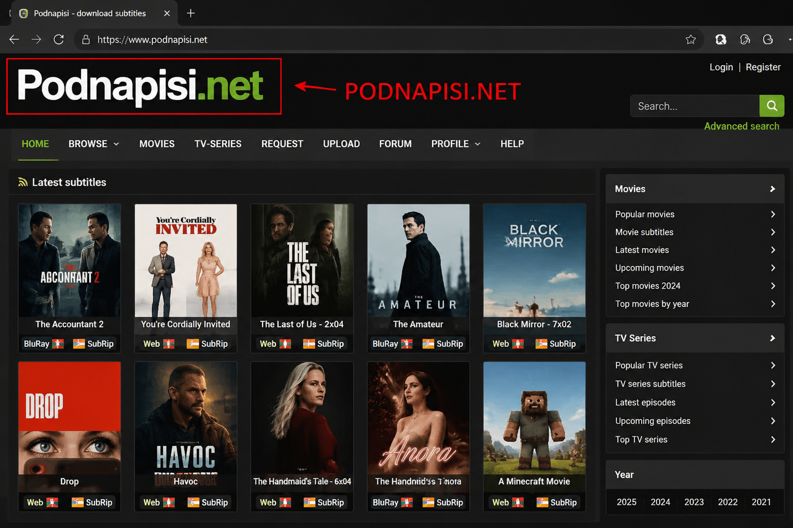Open the MOVIES navigation item

pyautogui.click(x=157, y=144)
